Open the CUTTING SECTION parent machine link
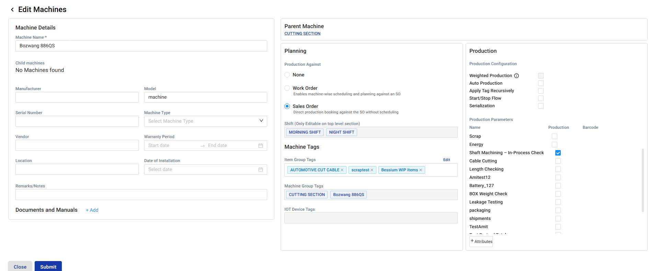This screenshot has height=271, width=659. pos(302,34)
